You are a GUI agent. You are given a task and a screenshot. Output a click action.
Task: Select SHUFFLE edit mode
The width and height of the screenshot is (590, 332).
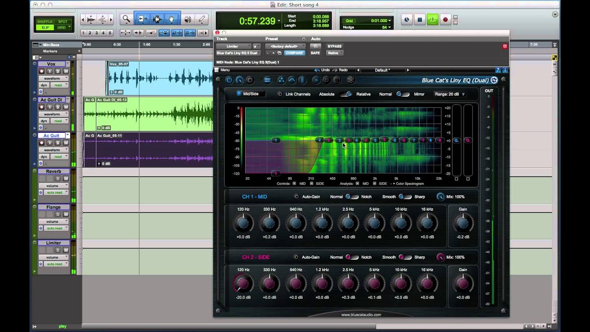click(45, 21)
